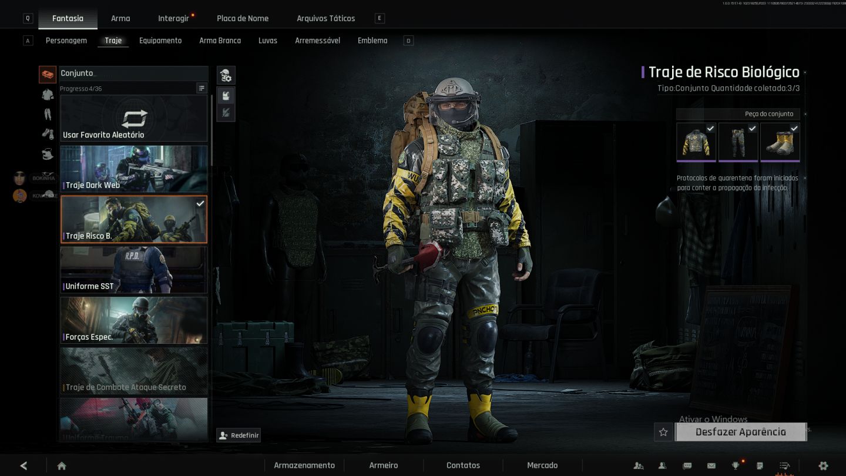Choose Usar Favorito Aleatório option
Screen dimensions: 846x476
pos(134,118)
